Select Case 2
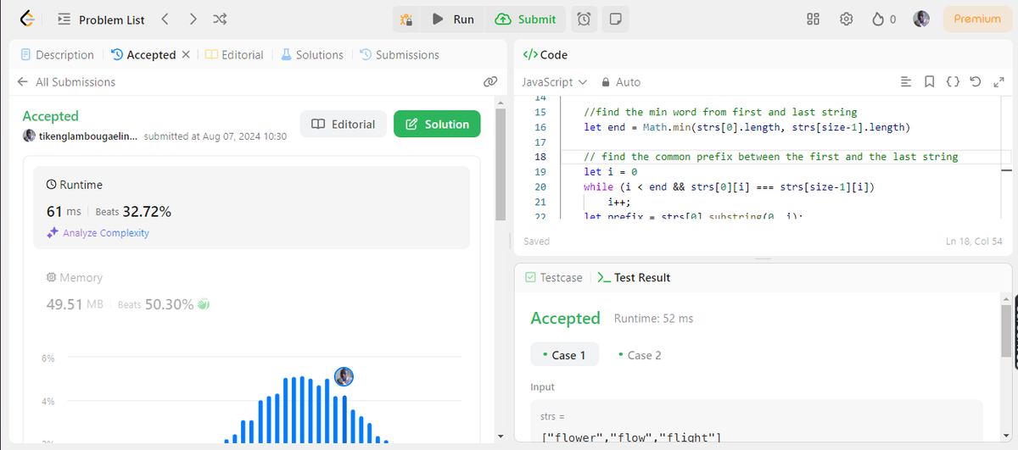This screenshot has width=1018, height=450. click(x=640, y=355)
